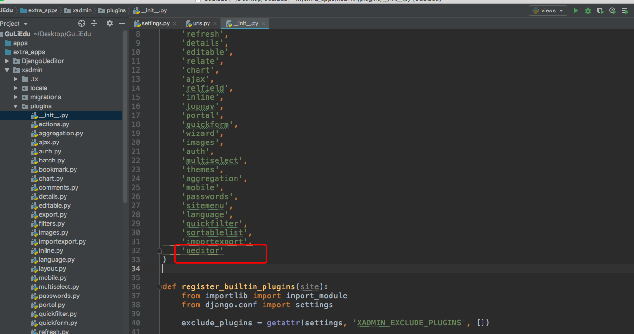
Task: Open auth.py from the project tree
Action: (50, 151)
